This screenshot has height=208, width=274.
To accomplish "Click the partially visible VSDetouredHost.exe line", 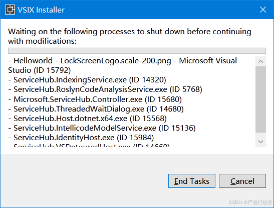I will coord(89,145).
